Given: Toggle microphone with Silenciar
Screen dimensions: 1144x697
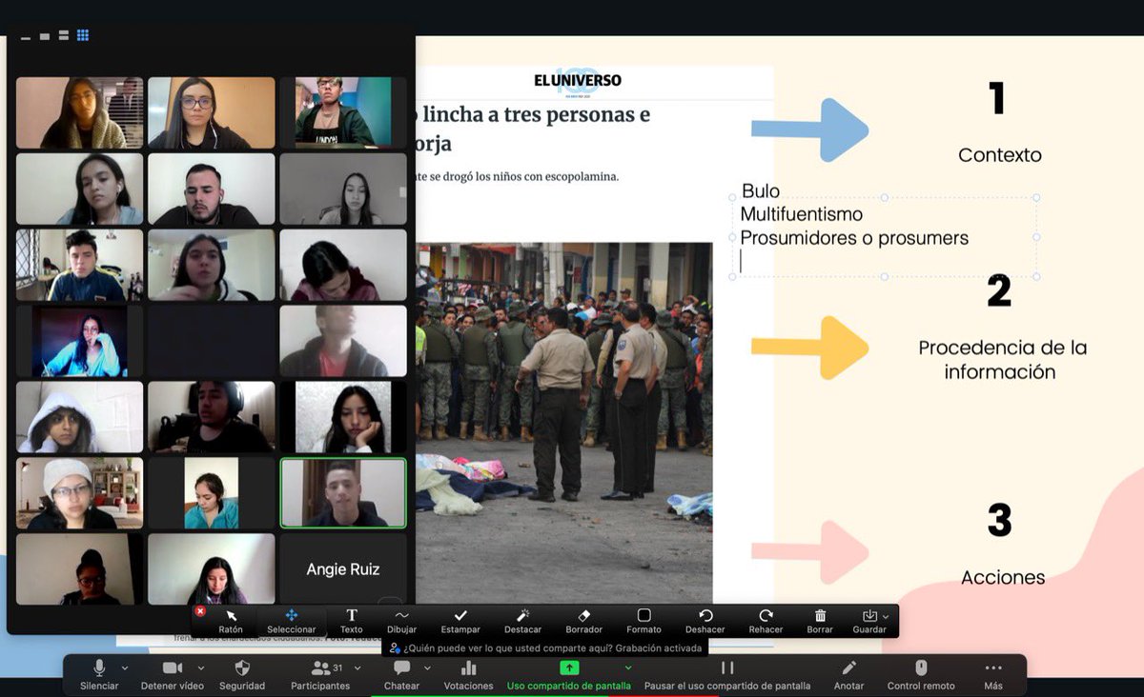Looking at the screenshot, I should (x=99, y=674).
